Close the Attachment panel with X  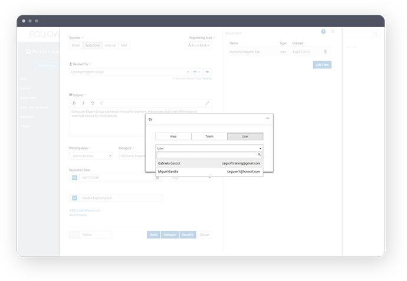click(x=333, y=31)
